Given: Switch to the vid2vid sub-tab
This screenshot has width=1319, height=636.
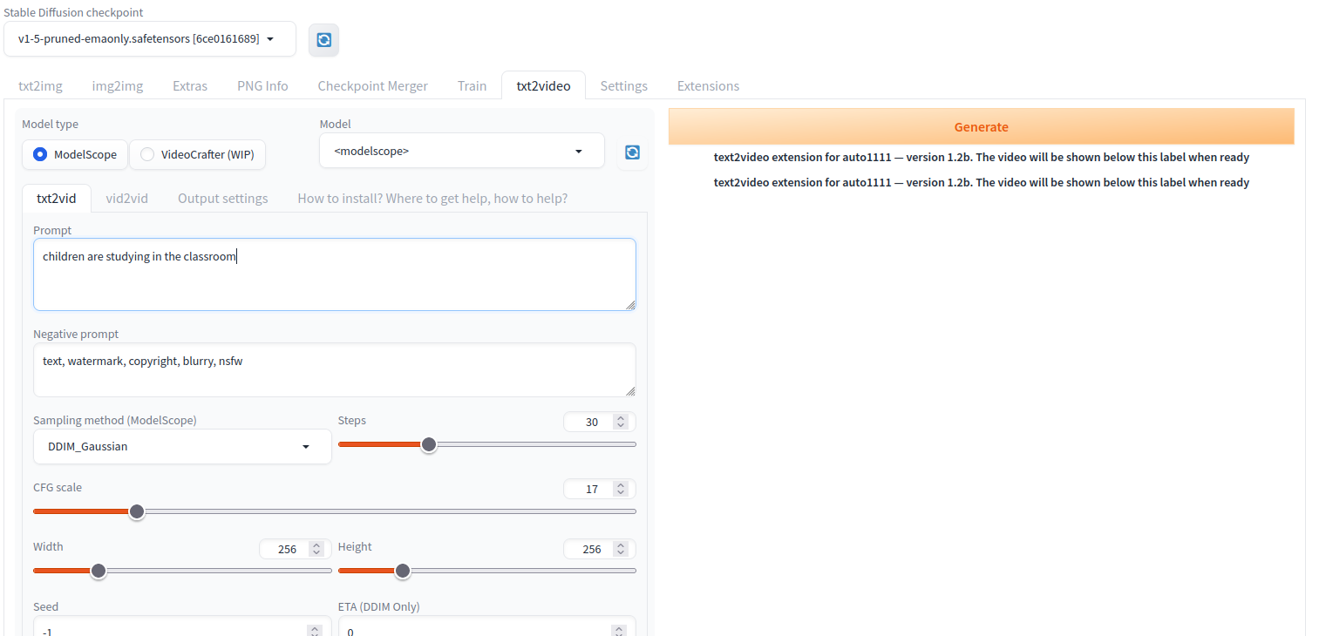Looking at the screenshot, I should click(127, 199).
